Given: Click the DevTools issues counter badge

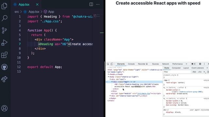Looking at the screenshot, I should coord(193,64).
